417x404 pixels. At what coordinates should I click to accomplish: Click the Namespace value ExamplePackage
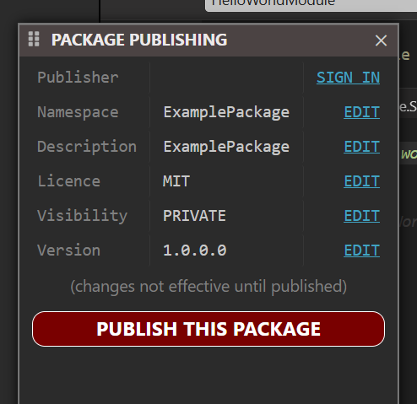[x=226, y=112]
